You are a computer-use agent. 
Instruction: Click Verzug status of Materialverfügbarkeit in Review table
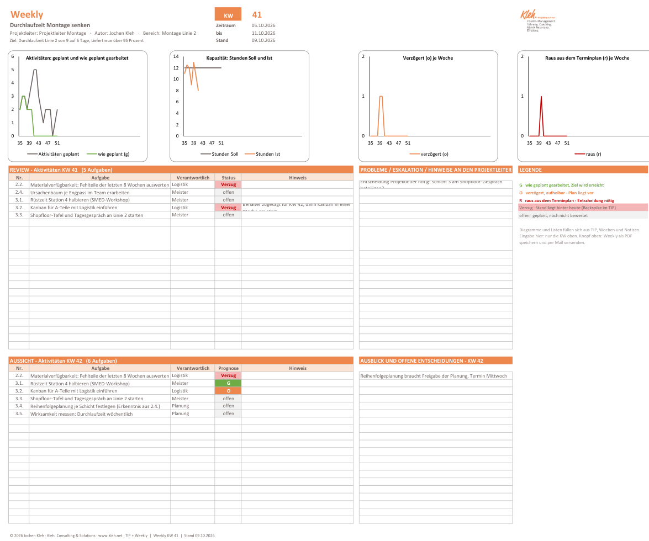pos(228,185)
